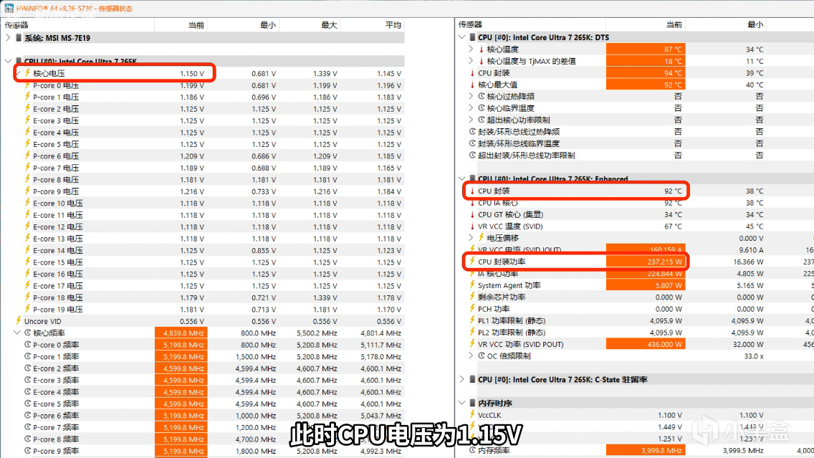Select the E-core 14 电压 row

(204, 250)
